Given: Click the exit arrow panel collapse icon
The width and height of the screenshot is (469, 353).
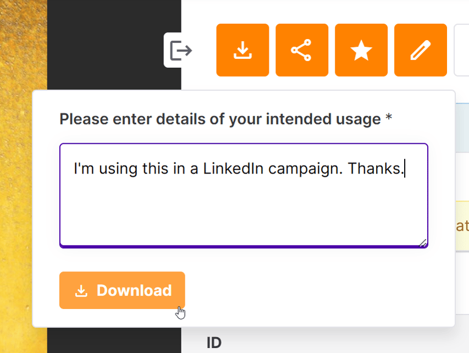Looking at the screenshot, I should 180,51.
